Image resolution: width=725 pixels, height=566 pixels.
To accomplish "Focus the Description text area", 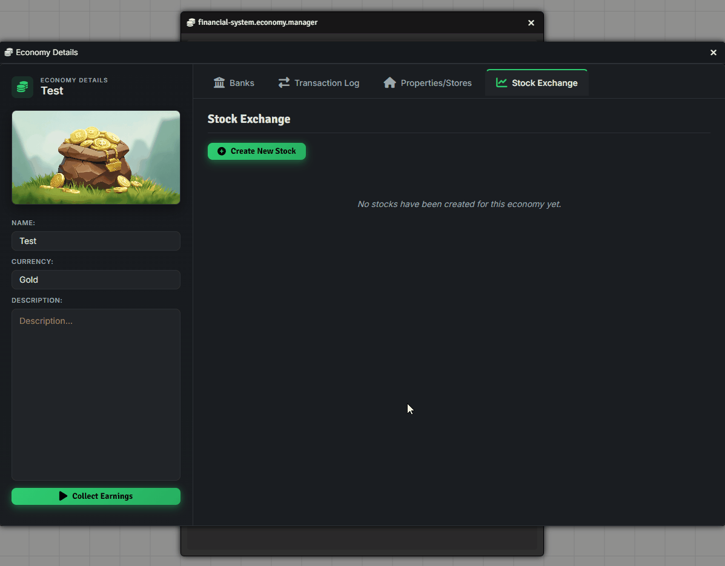I will tap(96, 395).
